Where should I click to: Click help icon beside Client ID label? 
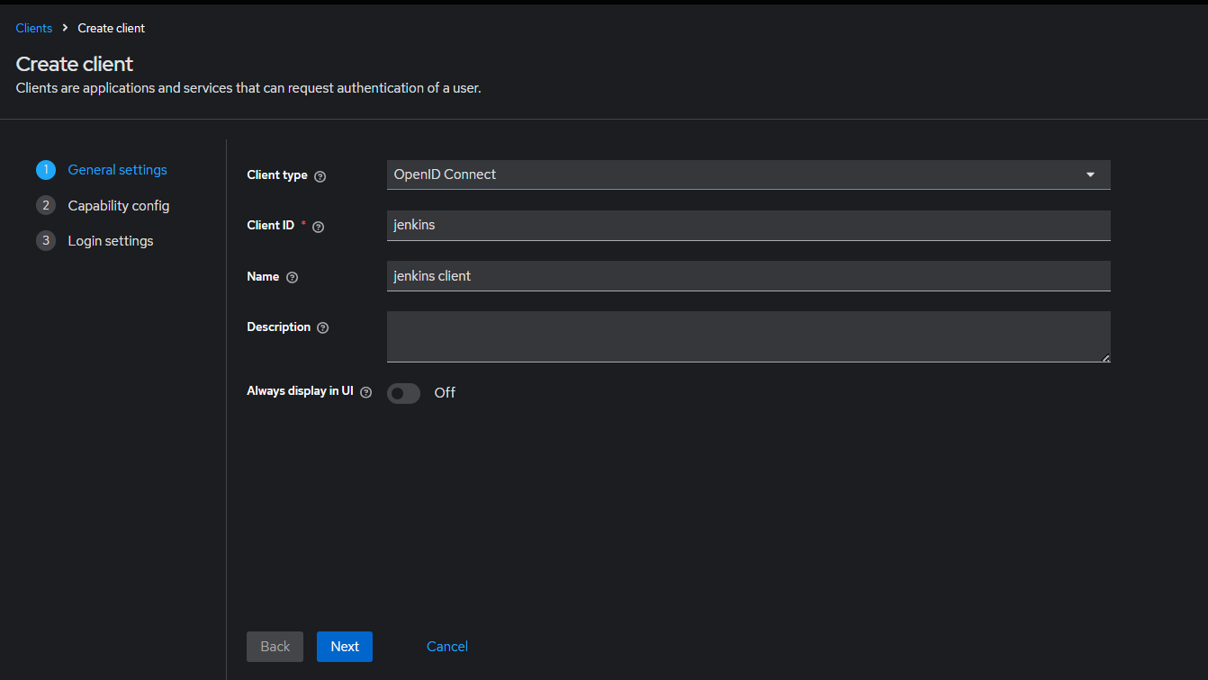click(x=318, y=227)
